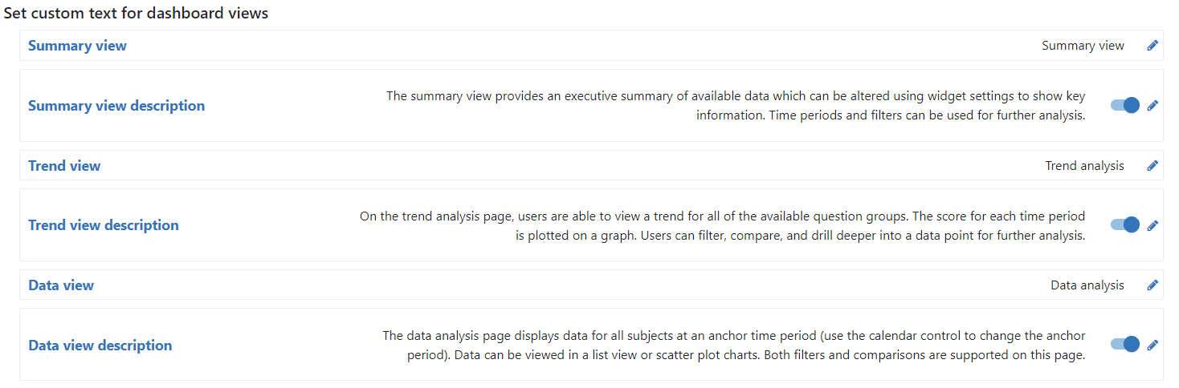Edit the Data view name with pencil icon
This screenshot has height=388, width=1179.
pyautogui.click(x=1152, y=285)
